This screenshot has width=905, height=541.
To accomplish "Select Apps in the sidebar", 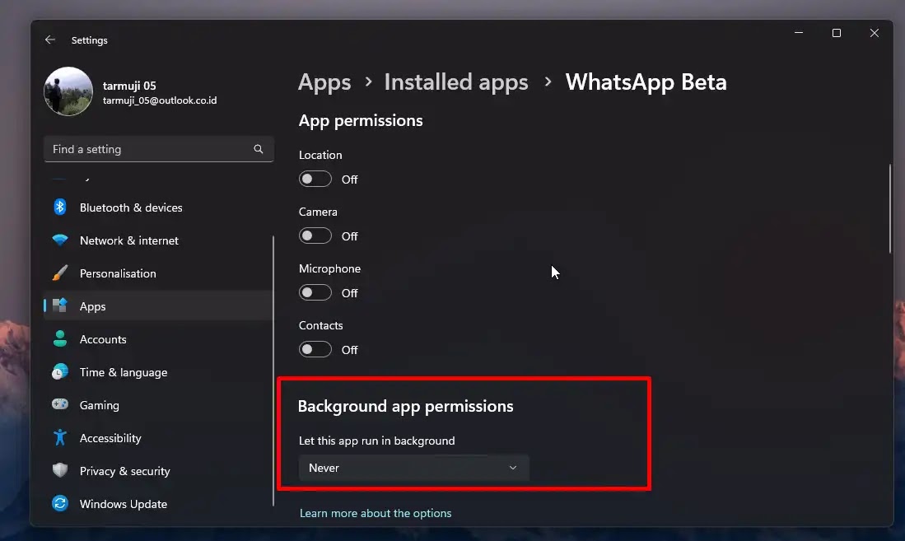I will pos(158,306).
